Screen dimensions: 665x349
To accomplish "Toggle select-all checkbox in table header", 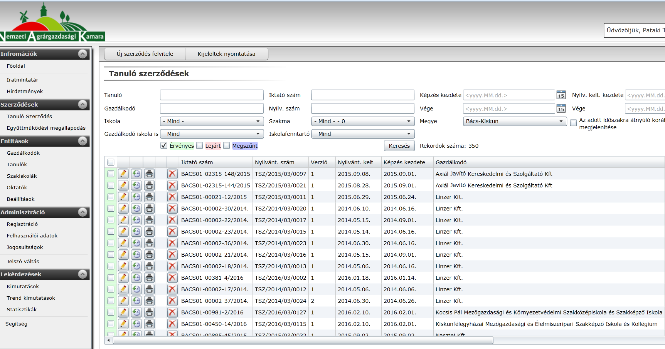I will [111, 162].
